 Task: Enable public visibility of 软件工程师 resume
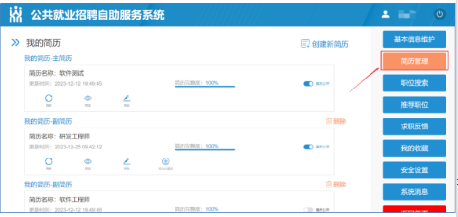308,210
